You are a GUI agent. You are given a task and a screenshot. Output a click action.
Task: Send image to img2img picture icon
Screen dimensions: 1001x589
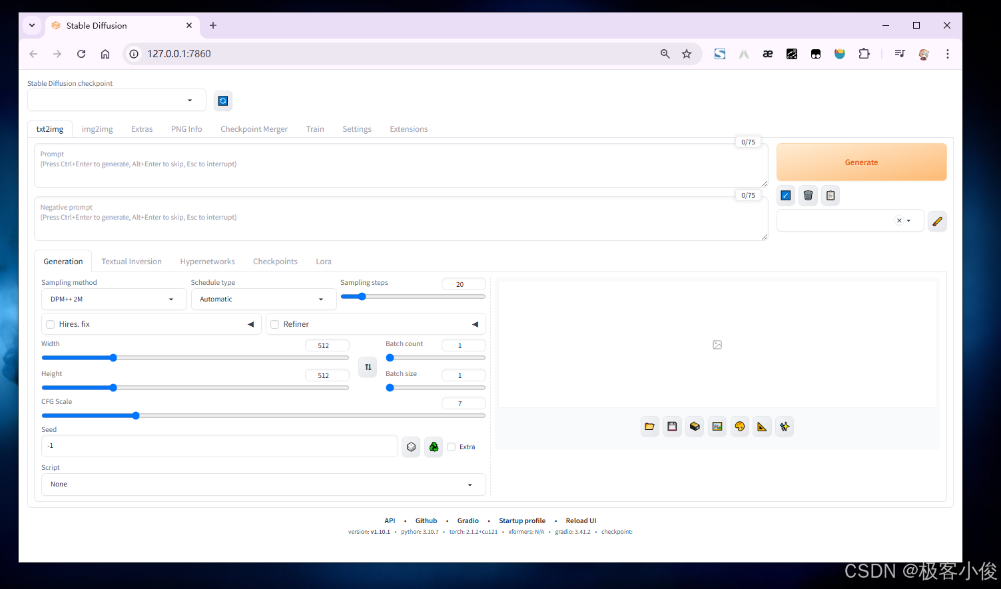pyautogui.click(x=717, y=427)
